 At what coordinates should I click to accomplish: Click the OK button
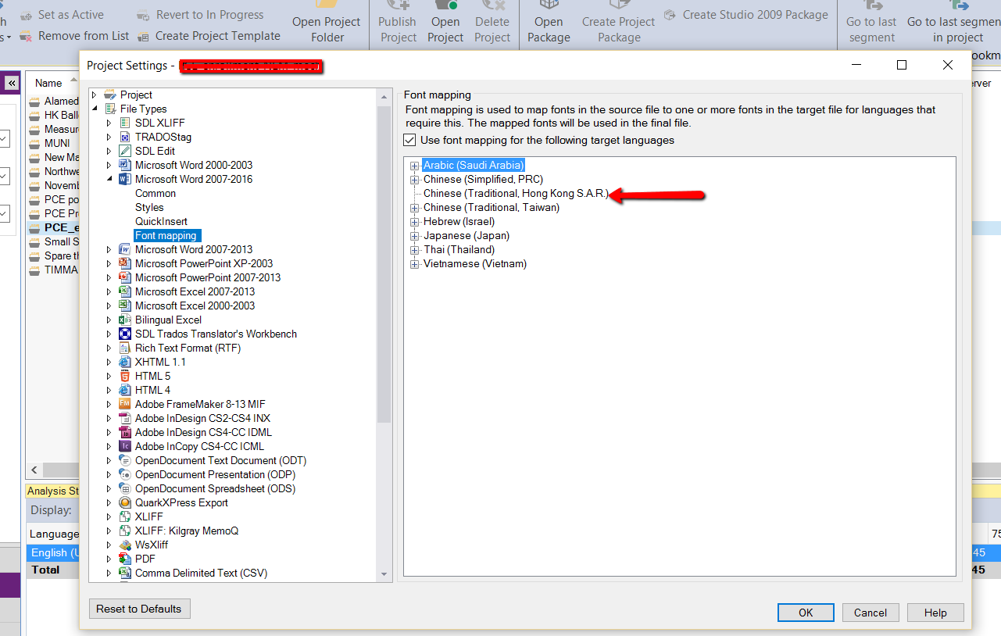pos(806,613)
